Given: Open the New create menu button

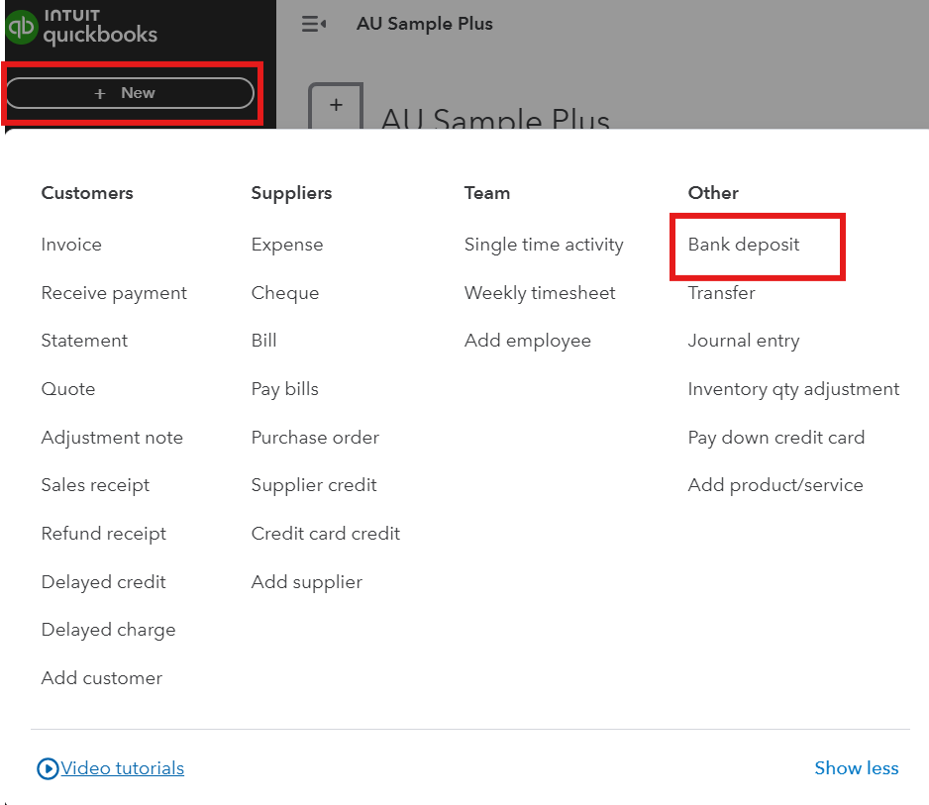Looking at the screenshot, I should click(130, 93).
